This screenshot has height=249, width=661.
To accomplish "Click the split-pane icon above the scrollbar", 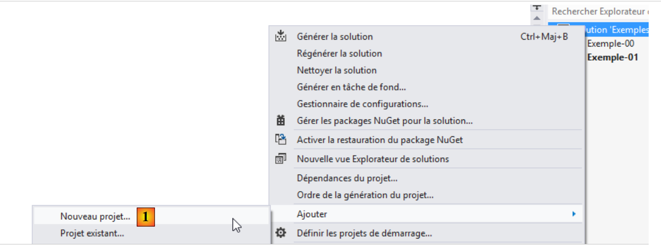I will click(x=537, y=8).
